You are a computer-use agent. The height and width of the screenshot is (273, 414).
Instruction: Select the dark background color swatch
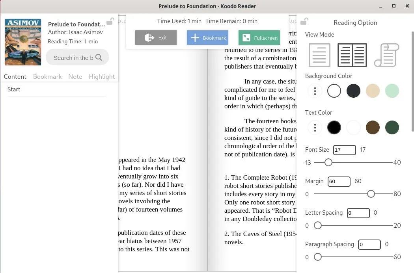[x=353, y=91]
